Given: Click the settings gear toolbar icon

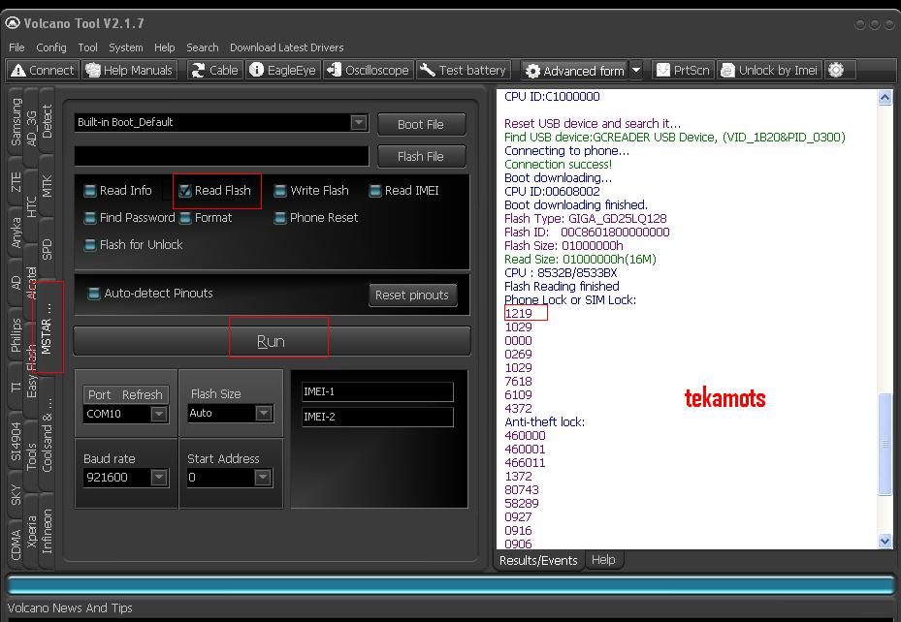Looking at the screenshot, I should click(836, 70).
